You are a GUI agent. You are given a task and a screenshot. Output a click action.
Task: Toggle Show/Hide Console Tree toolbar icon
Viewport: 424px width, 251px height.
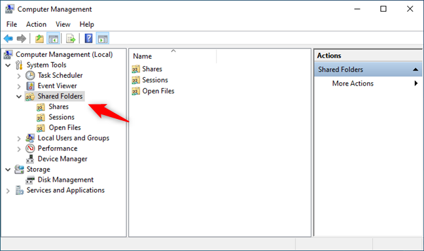coord(53,39)
